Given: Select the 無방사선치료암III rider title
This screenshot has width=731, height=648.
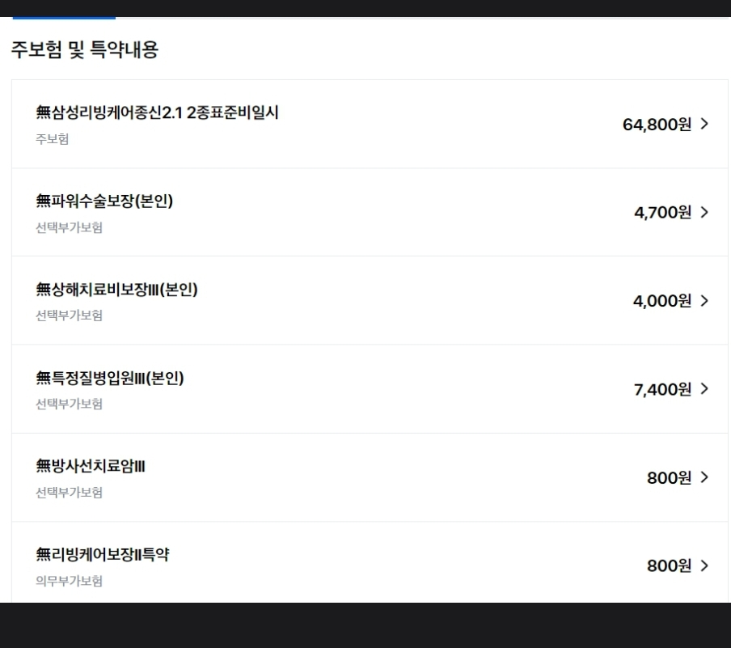Looking at the screenshot, I should coord(91,466).
